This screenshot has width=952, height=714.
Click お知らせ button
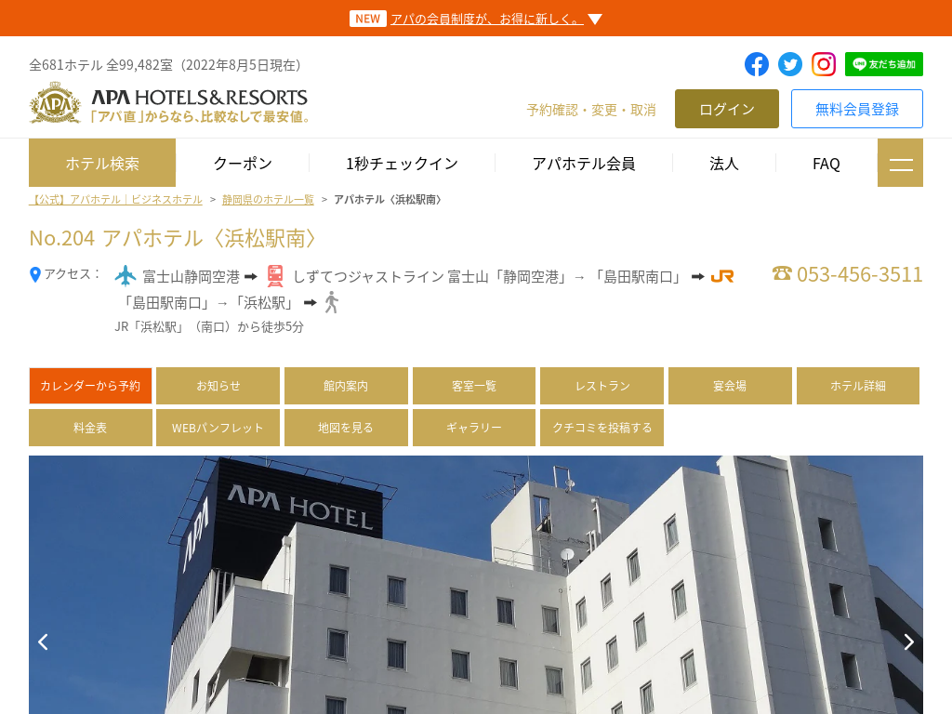click(x=218, y=386)
